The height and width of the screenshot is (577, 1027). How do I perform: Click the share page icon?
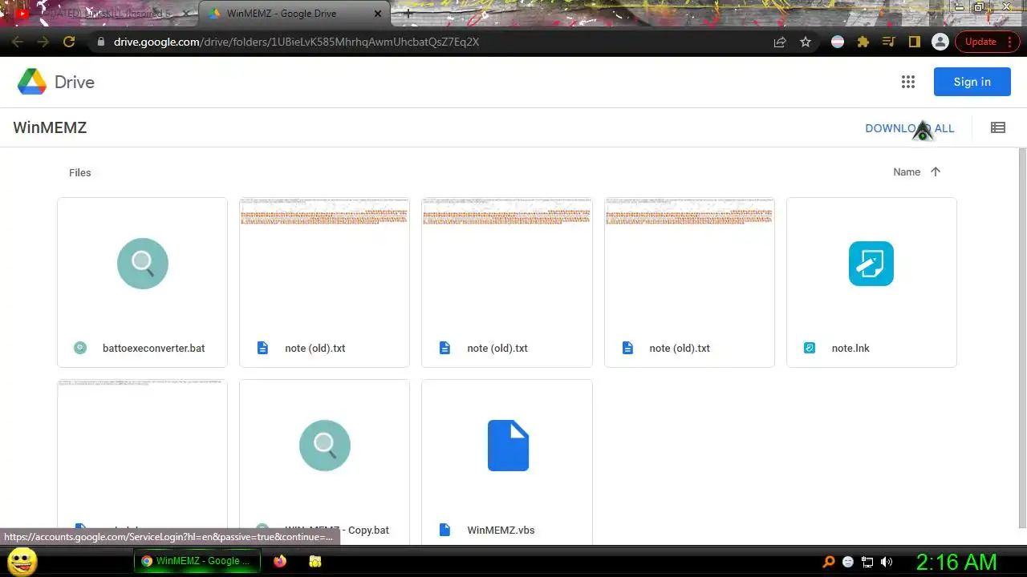780,42
